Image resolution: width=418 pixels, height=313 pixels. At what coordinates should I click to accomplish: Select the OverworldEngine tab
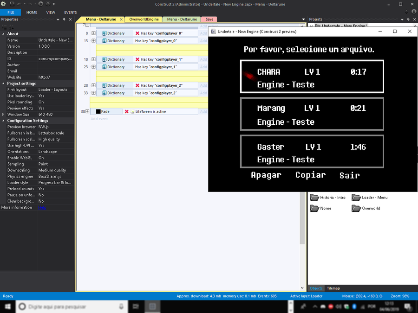click(144, 19)
